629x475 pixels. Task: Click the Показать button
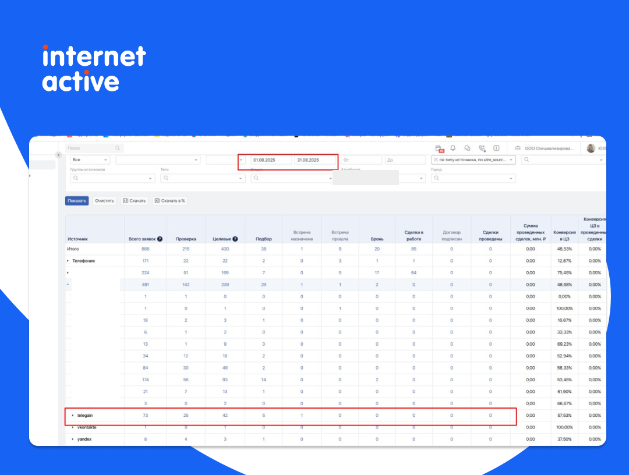click(76, 201)
